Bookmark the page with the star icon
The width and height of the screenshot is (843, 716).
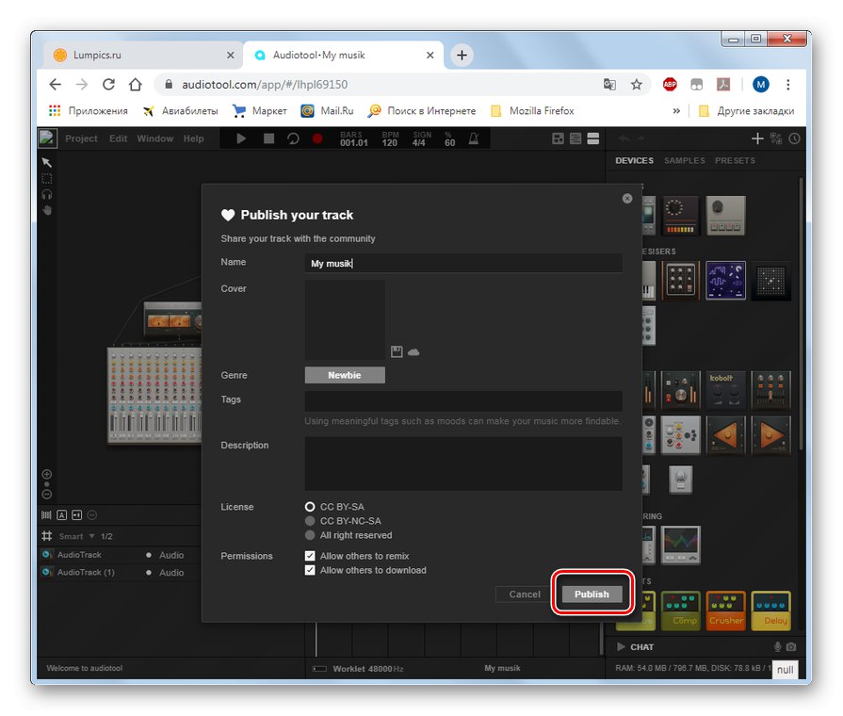637,85
